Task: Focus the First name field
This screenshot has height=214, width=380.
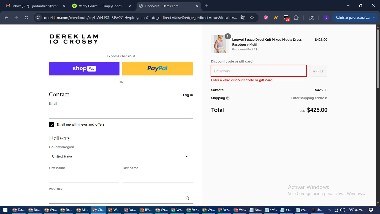Action: (x=84, y=177)
